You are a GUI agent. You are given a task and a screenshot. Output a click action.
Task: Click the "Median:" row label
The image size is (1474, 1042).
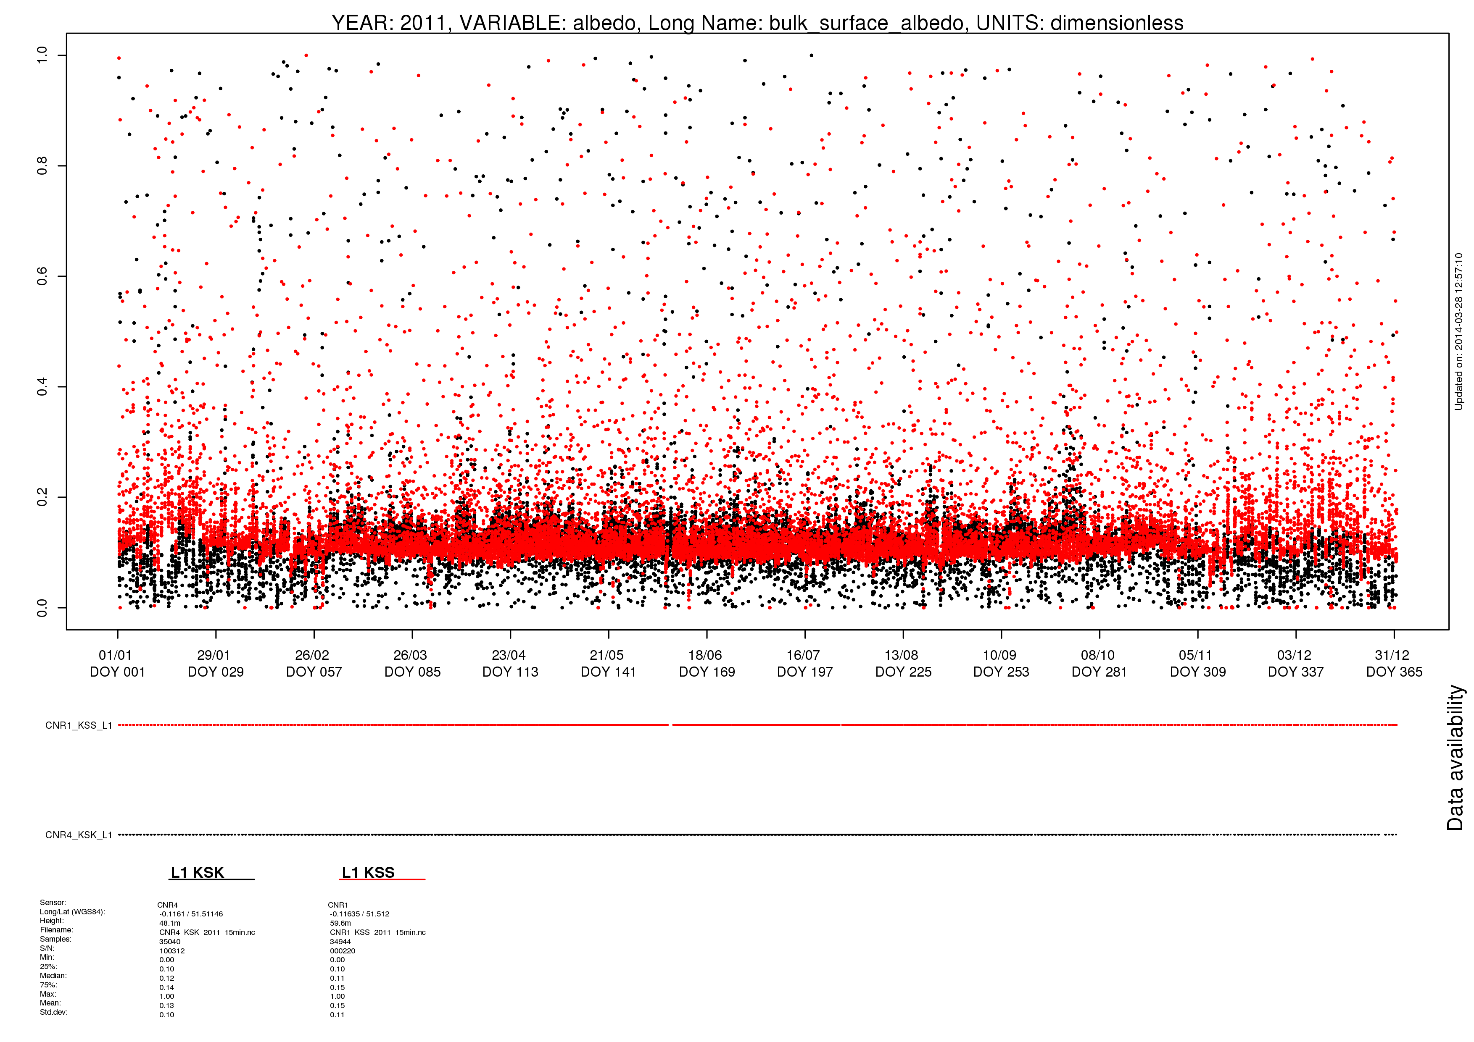(x=53, y=975)
